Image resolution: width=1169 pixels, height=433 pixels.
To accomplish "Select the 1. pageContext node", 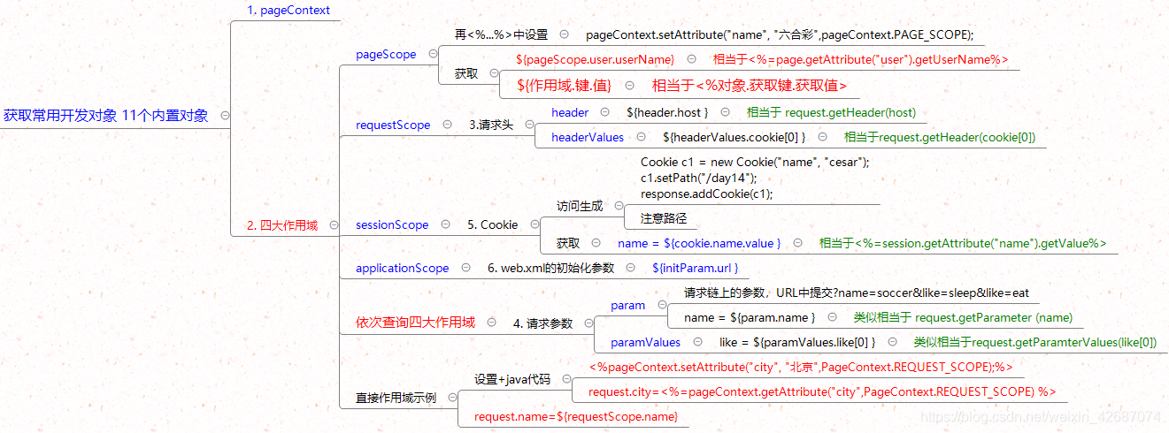I will (288, 11).
